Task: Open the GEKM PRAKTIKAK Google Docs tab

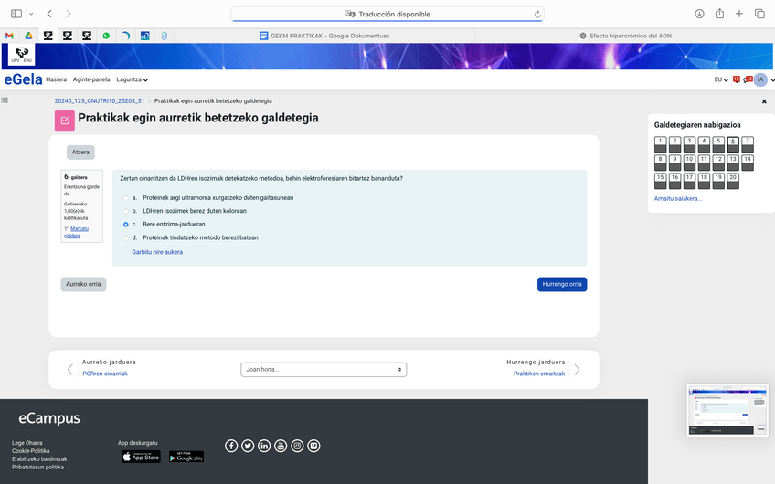Action: (x=324, y=36)
